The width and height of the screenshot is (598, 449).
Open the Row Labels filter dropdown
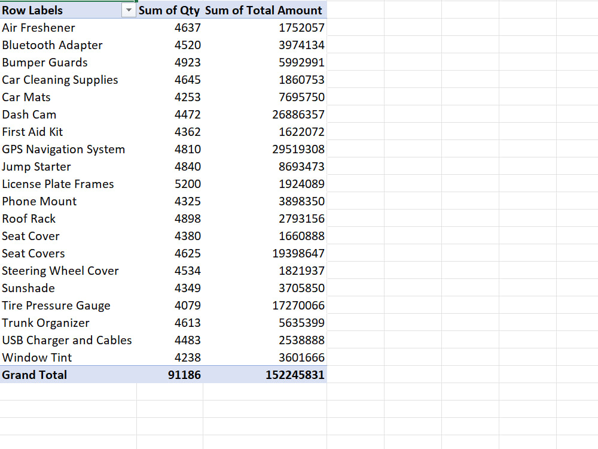coord(129,10)
